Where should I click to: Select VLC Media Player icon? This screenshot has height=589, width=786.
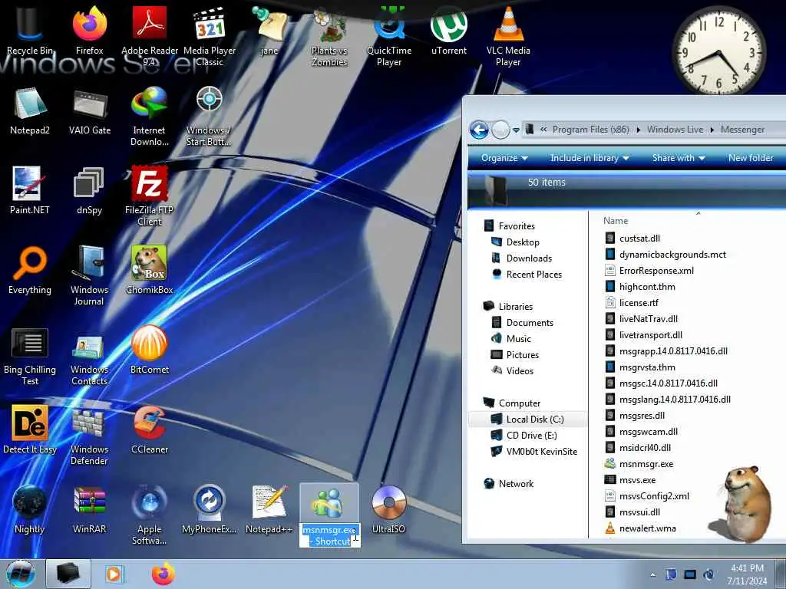point(508,35)
